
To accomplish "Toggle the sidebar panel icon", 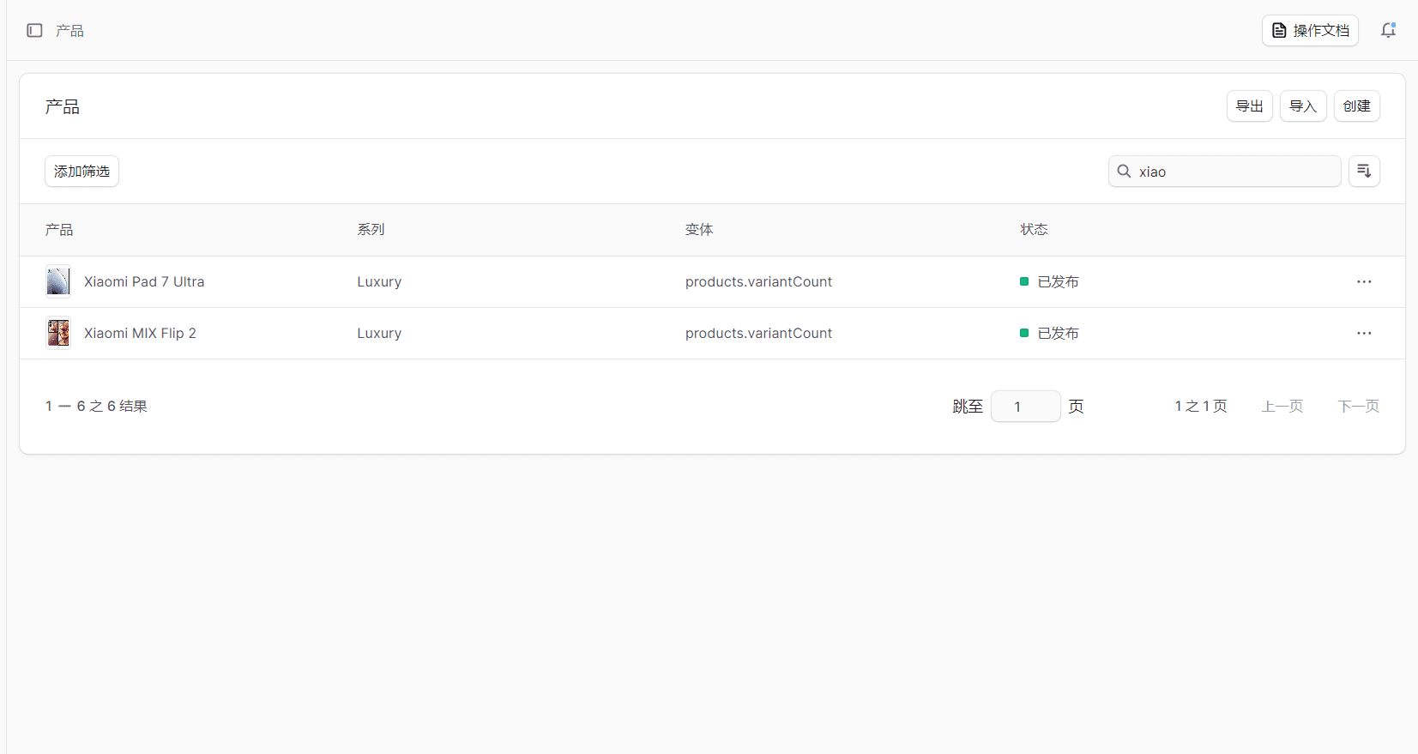I will click(34, 31).
